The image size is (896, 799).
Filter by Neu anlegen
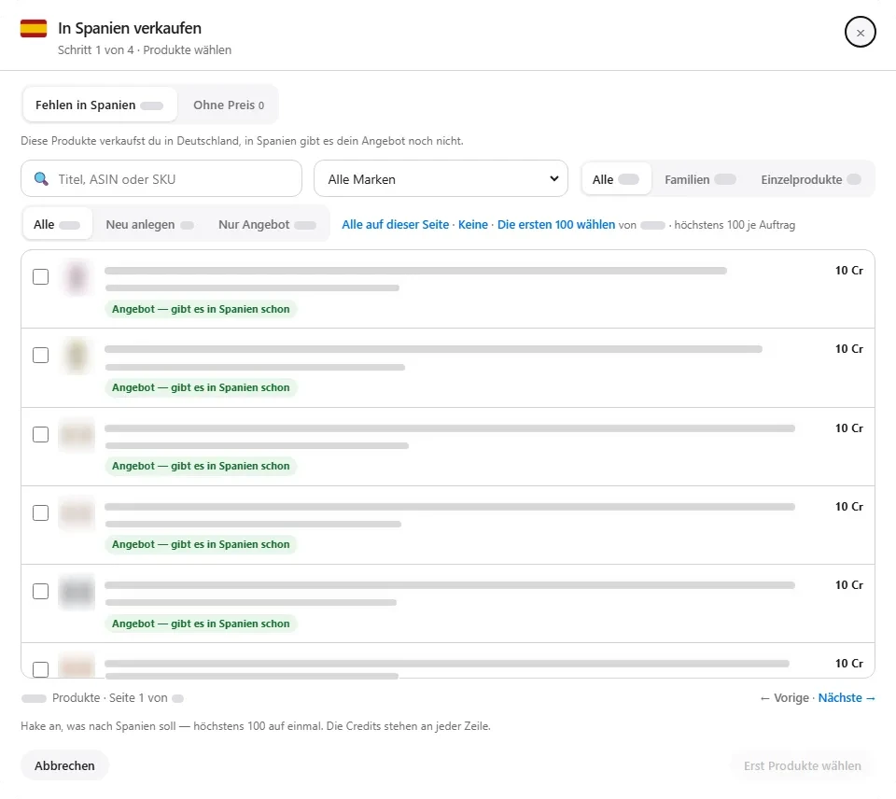point(149,225)
